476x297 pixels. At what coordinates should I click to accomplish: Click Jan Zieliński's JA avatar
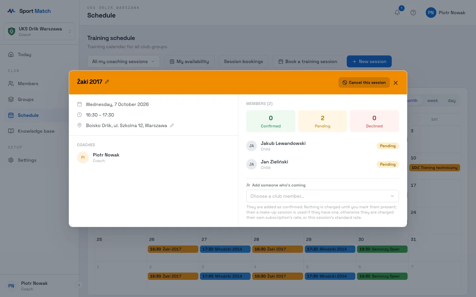252,164
